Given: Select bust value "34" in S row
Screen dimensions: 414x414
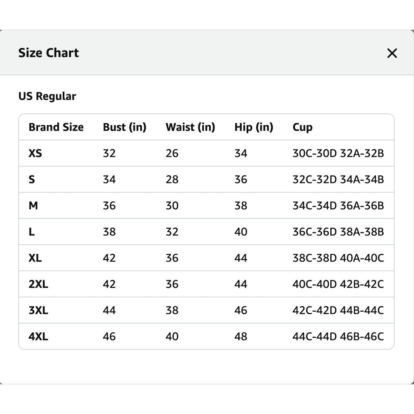Looking at the screenshot, I should click(109, 179).
